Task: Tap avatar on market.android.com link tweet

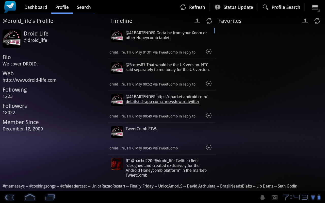Action: point(117,100)
